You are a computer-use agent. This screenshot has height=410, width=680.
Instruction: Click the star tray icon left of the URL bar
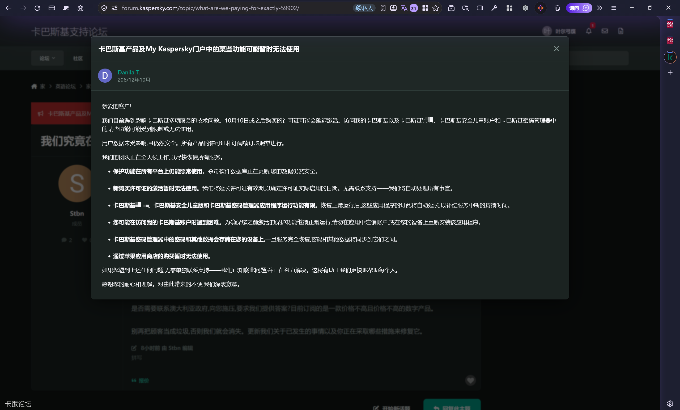(80, 8)
